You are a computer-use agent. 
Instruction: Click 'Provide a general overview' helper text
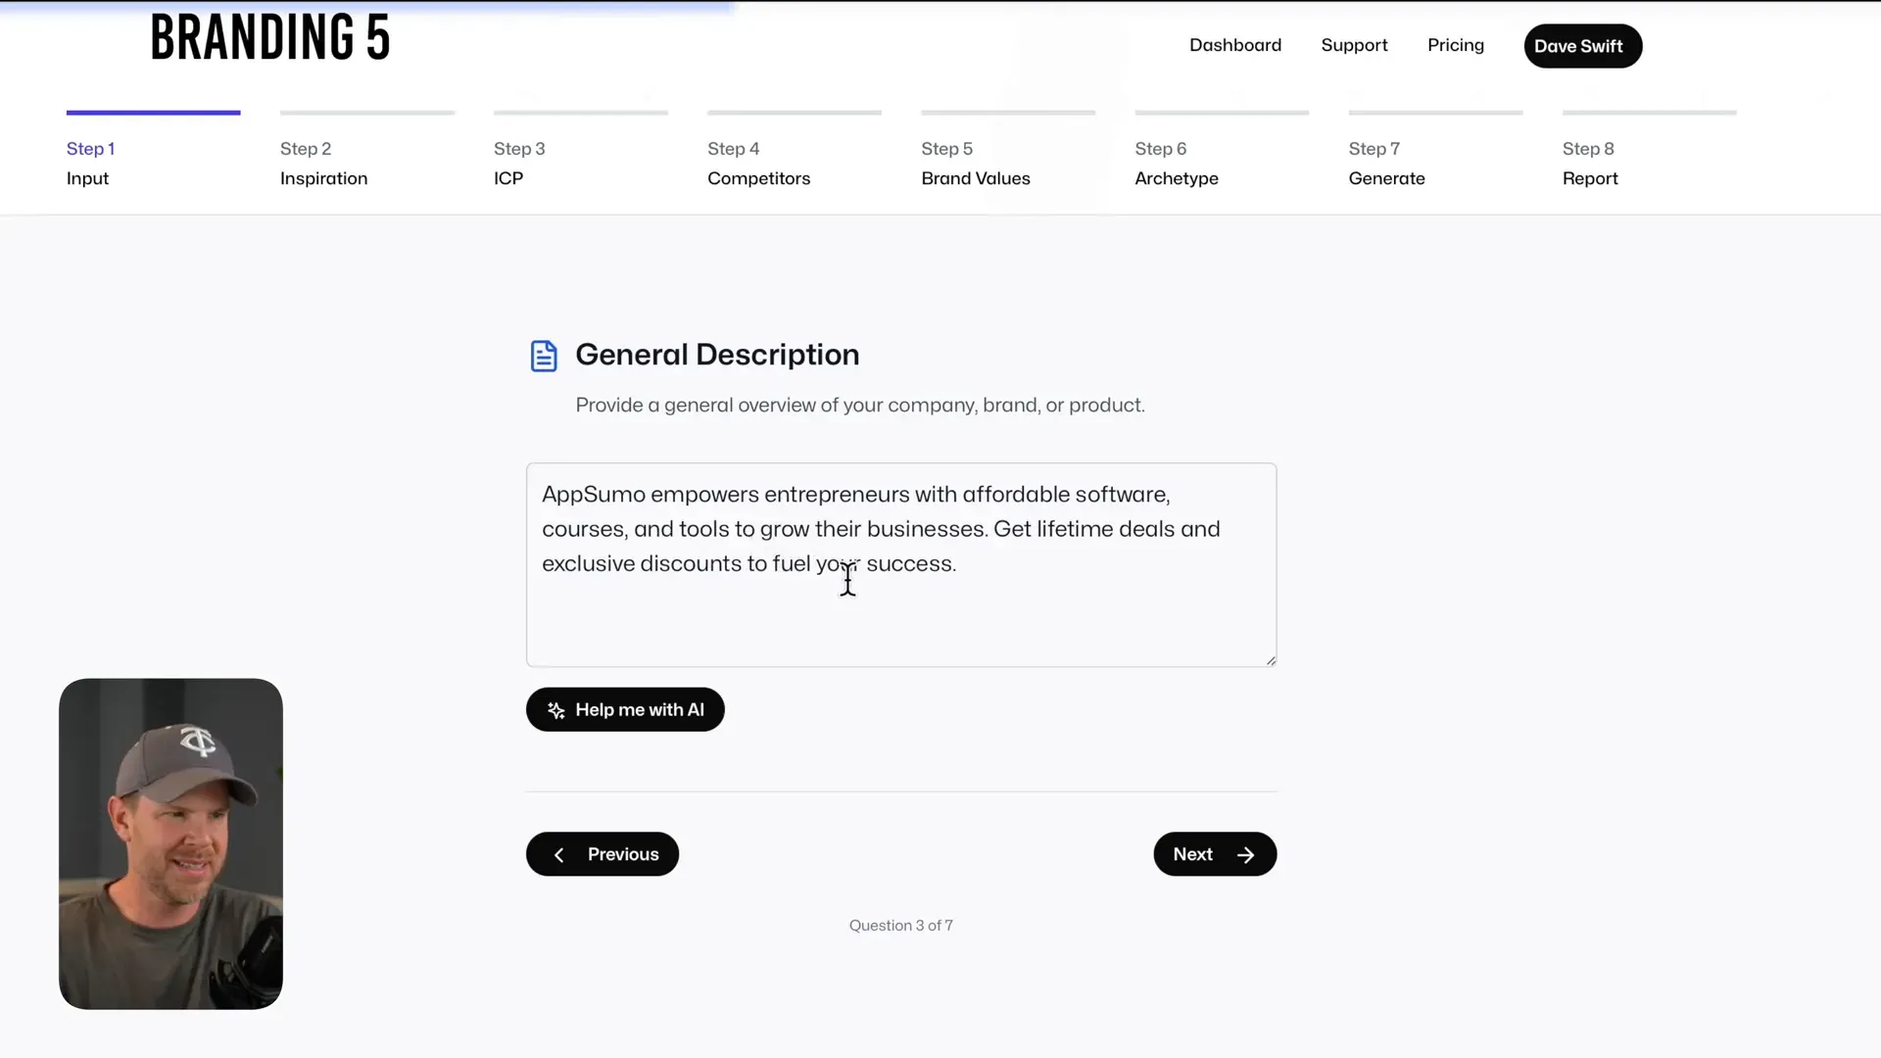click(859, 405)
